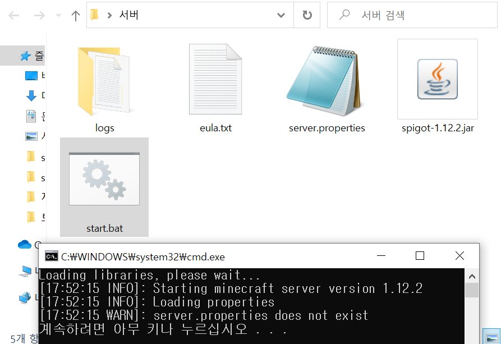Open the Desktop item in sidebar
The height and width of the screenshot is (344, 501).
tap(31, 76)
